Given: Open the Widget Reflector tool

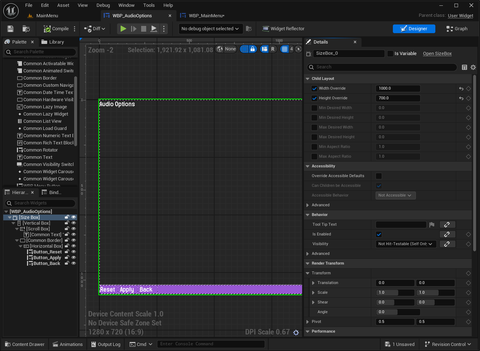Looking at the screenshot, I should coord(283,29).
